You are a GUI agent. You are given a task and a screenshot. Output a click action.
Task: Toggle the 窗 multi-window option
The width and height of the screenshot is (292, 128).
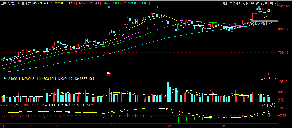(x=257, y=3)
